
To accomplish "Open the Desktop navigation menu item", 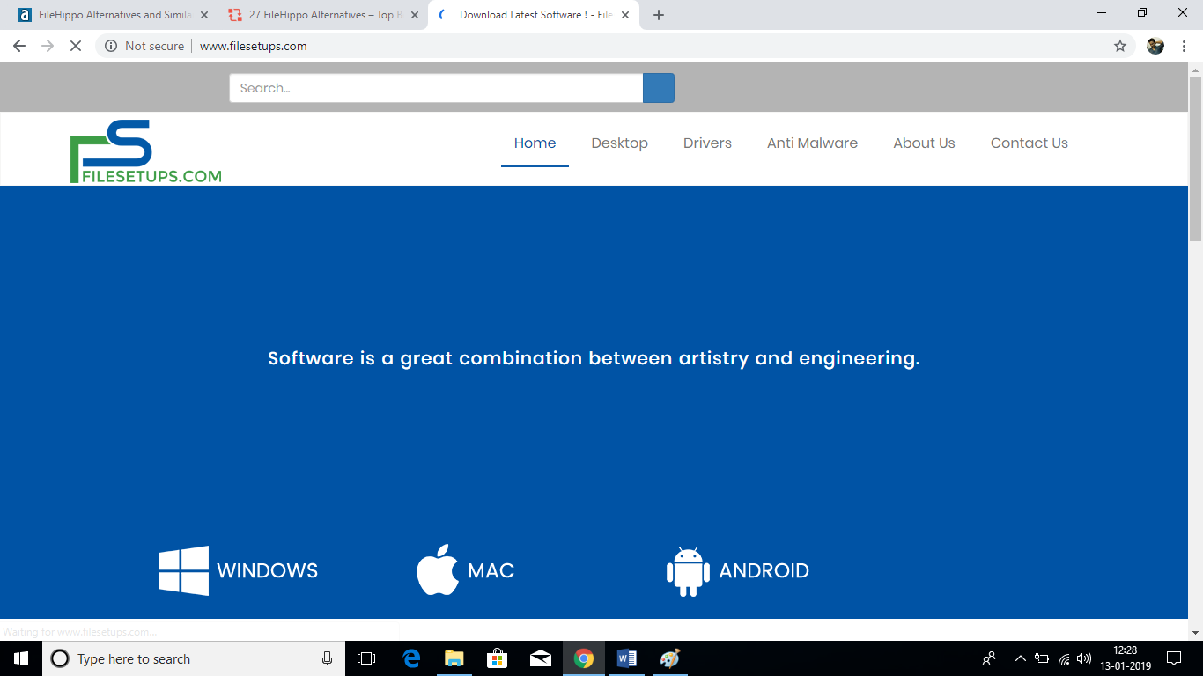I will [x=619, y=143].
